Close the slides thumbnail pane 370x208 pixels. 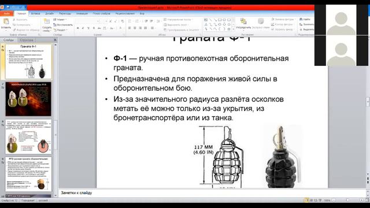tap(55, 40)
